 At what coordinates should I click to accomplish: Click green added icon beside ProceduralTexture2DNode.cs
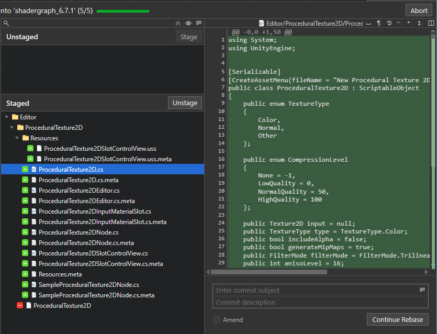25,232
